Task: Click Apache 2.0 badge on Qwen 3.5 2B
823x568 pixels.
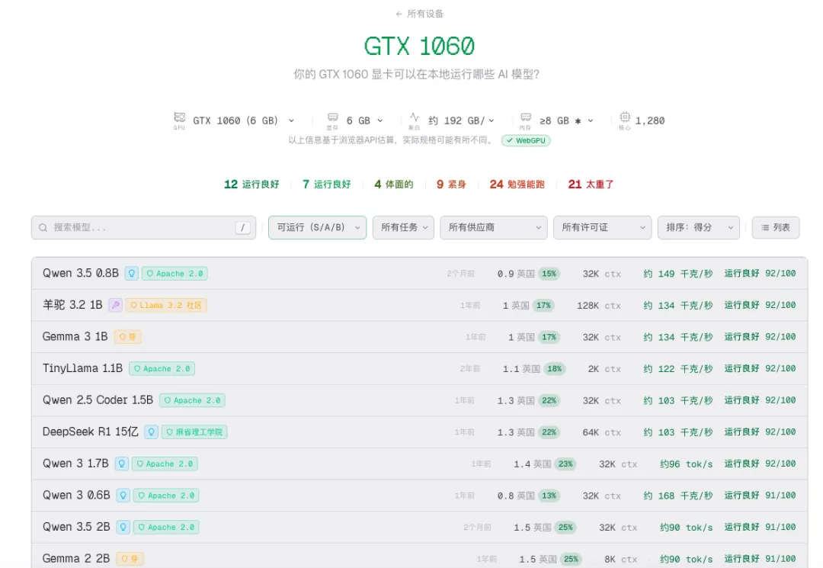Action: tap(166, 527)
